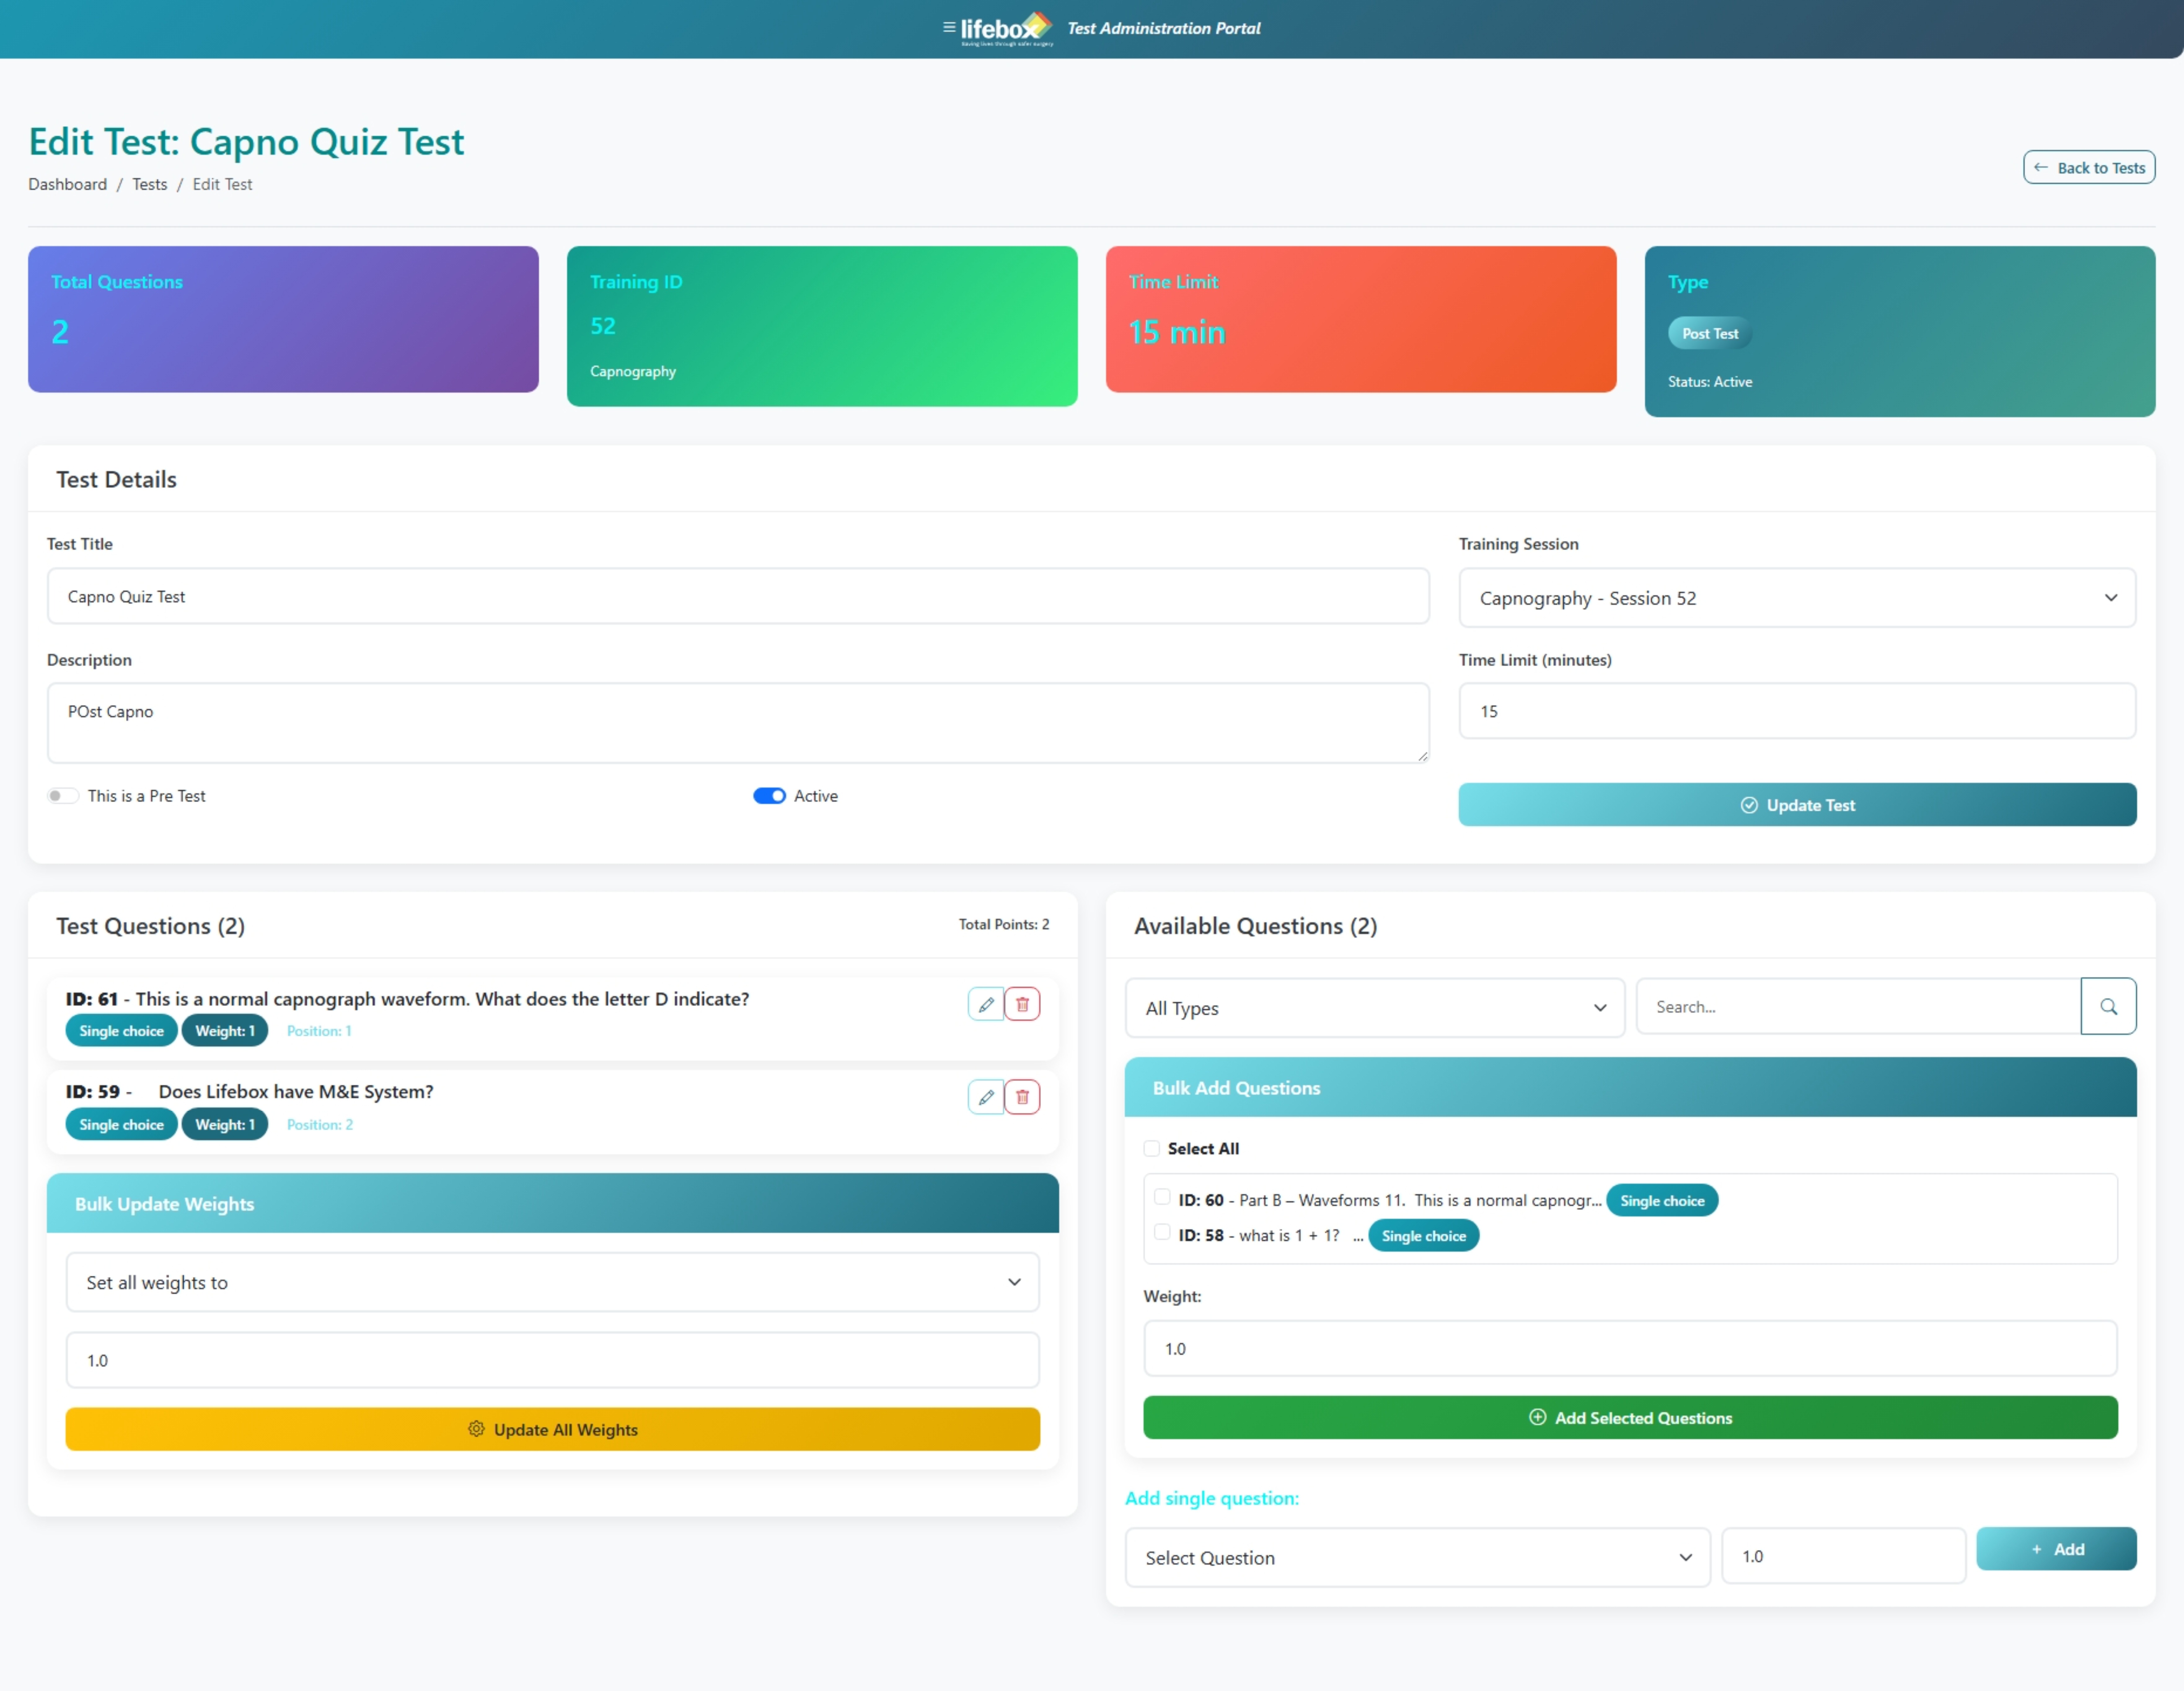The image size is (2184, 1691).
Task: Click the Add button for single question
Action: click(2056, 1549)
